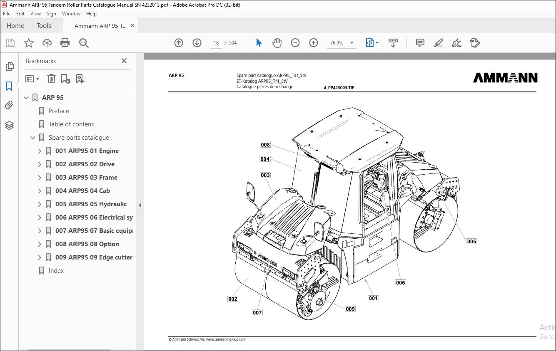Open the Attachments paperclip panel

click(9, 105)
